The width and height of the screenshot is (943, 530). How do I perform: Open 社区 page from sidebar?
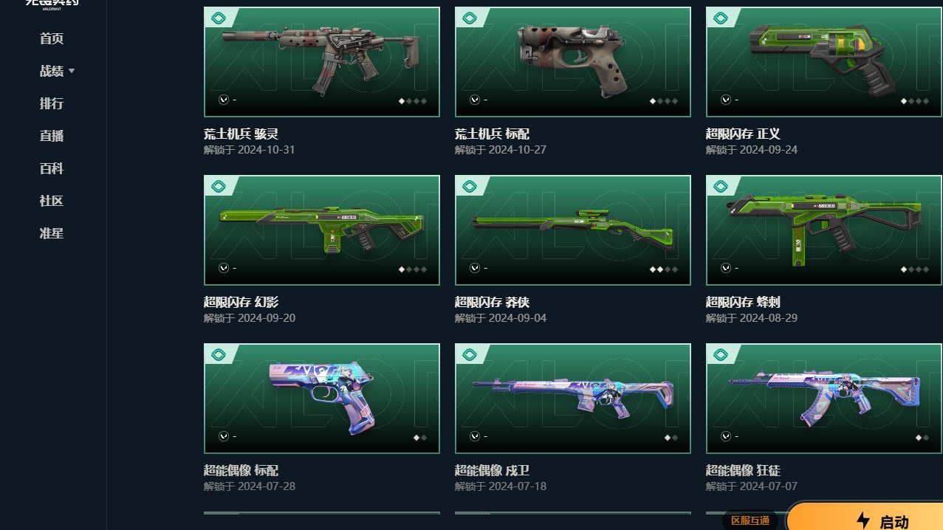point(52,201)
